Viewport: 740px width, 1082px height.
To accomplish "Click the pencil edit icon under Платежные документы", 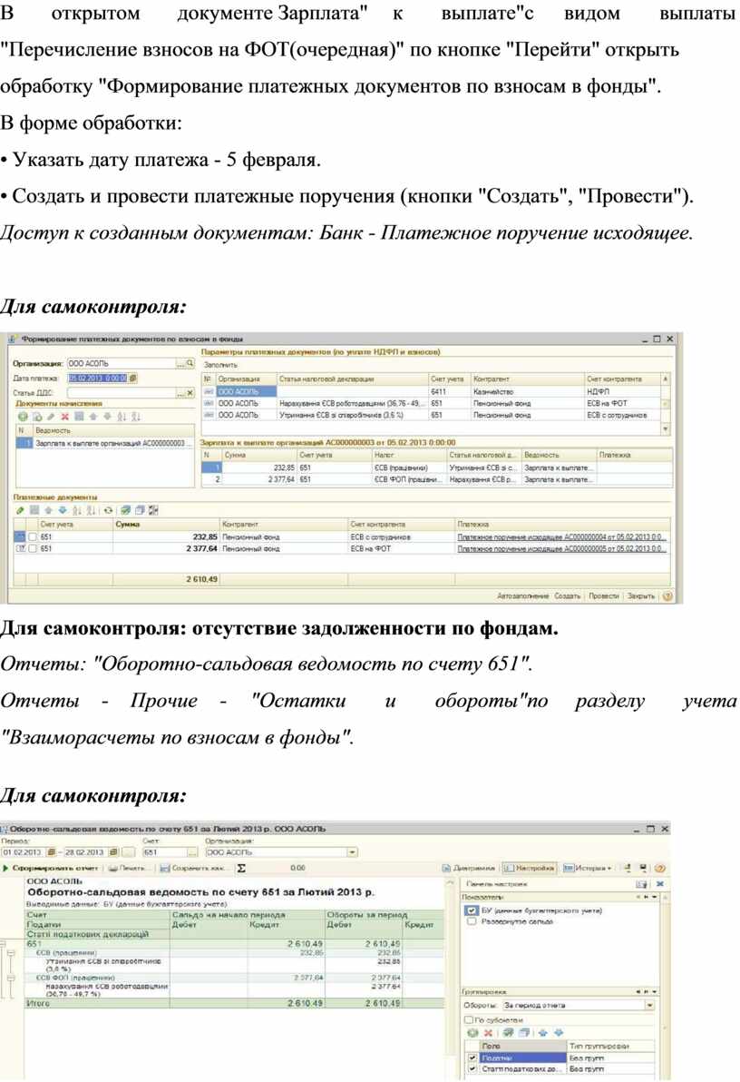I will coord(21,510).
